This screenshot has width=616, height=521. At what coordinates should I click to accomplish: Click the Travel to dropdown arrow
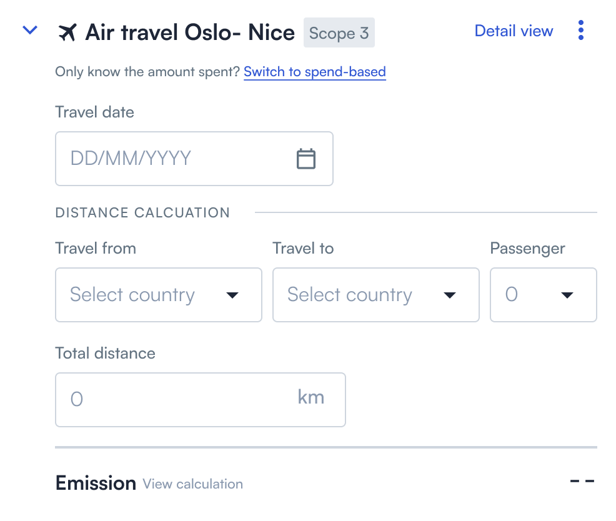coord(450,295)
